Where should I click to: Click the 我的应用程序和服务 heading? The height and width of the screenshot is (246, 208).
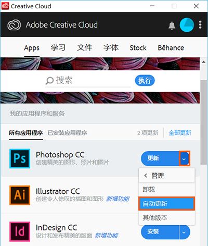(x=37, y=114)
